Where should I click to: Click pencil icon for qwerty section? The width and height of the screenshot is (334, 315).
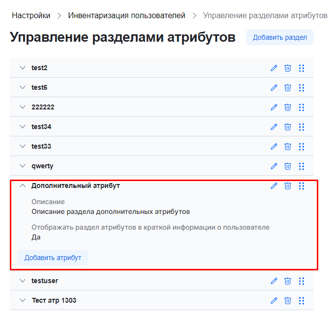click(274, 166)
